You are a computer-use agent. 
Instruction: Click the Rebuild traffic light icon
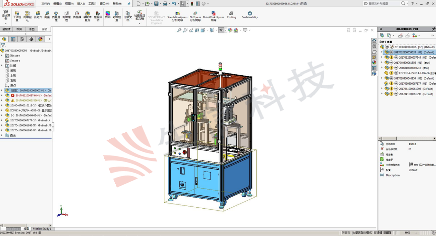point(192,3)
